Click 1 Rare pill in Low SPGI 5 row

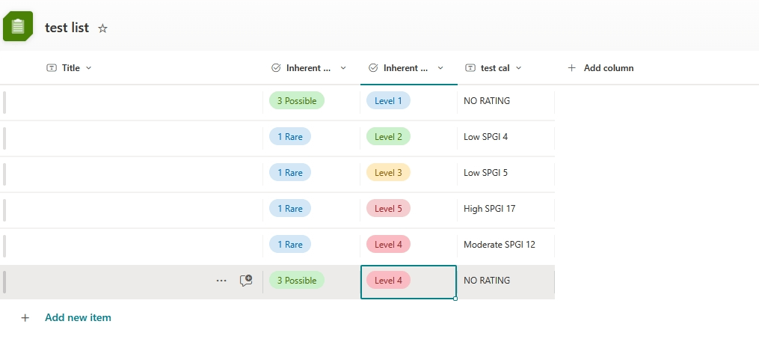(290, 172)
